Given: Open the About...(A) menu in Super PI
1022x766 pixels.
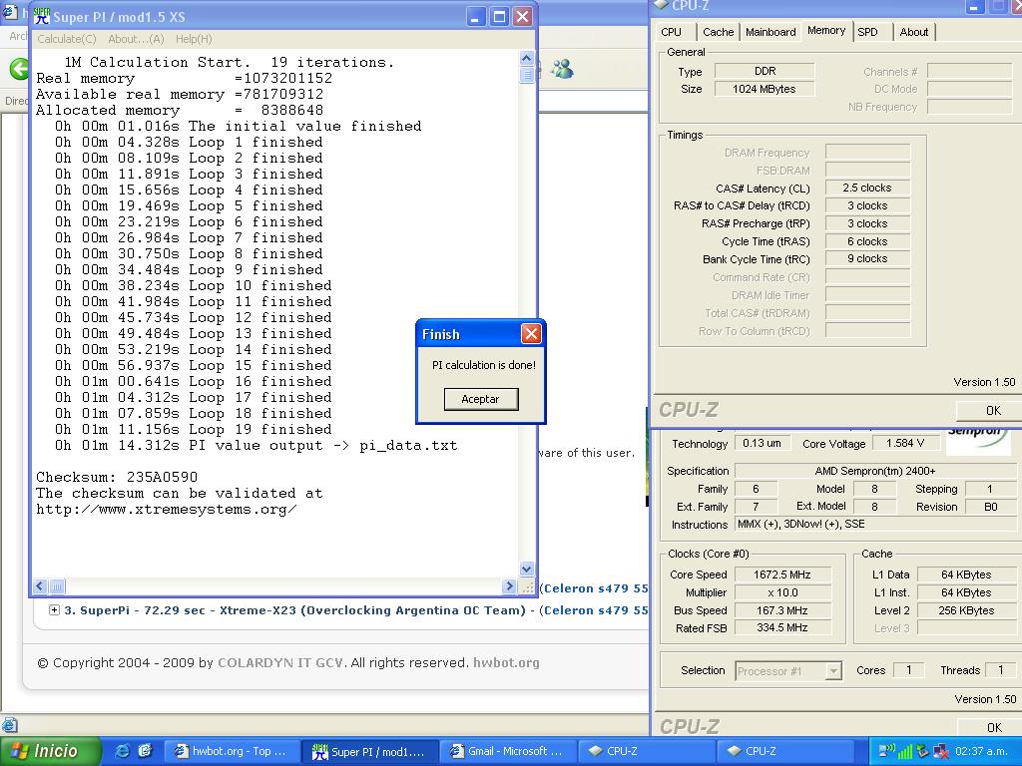Looking at the screenshot, I should tap(136, 39).
